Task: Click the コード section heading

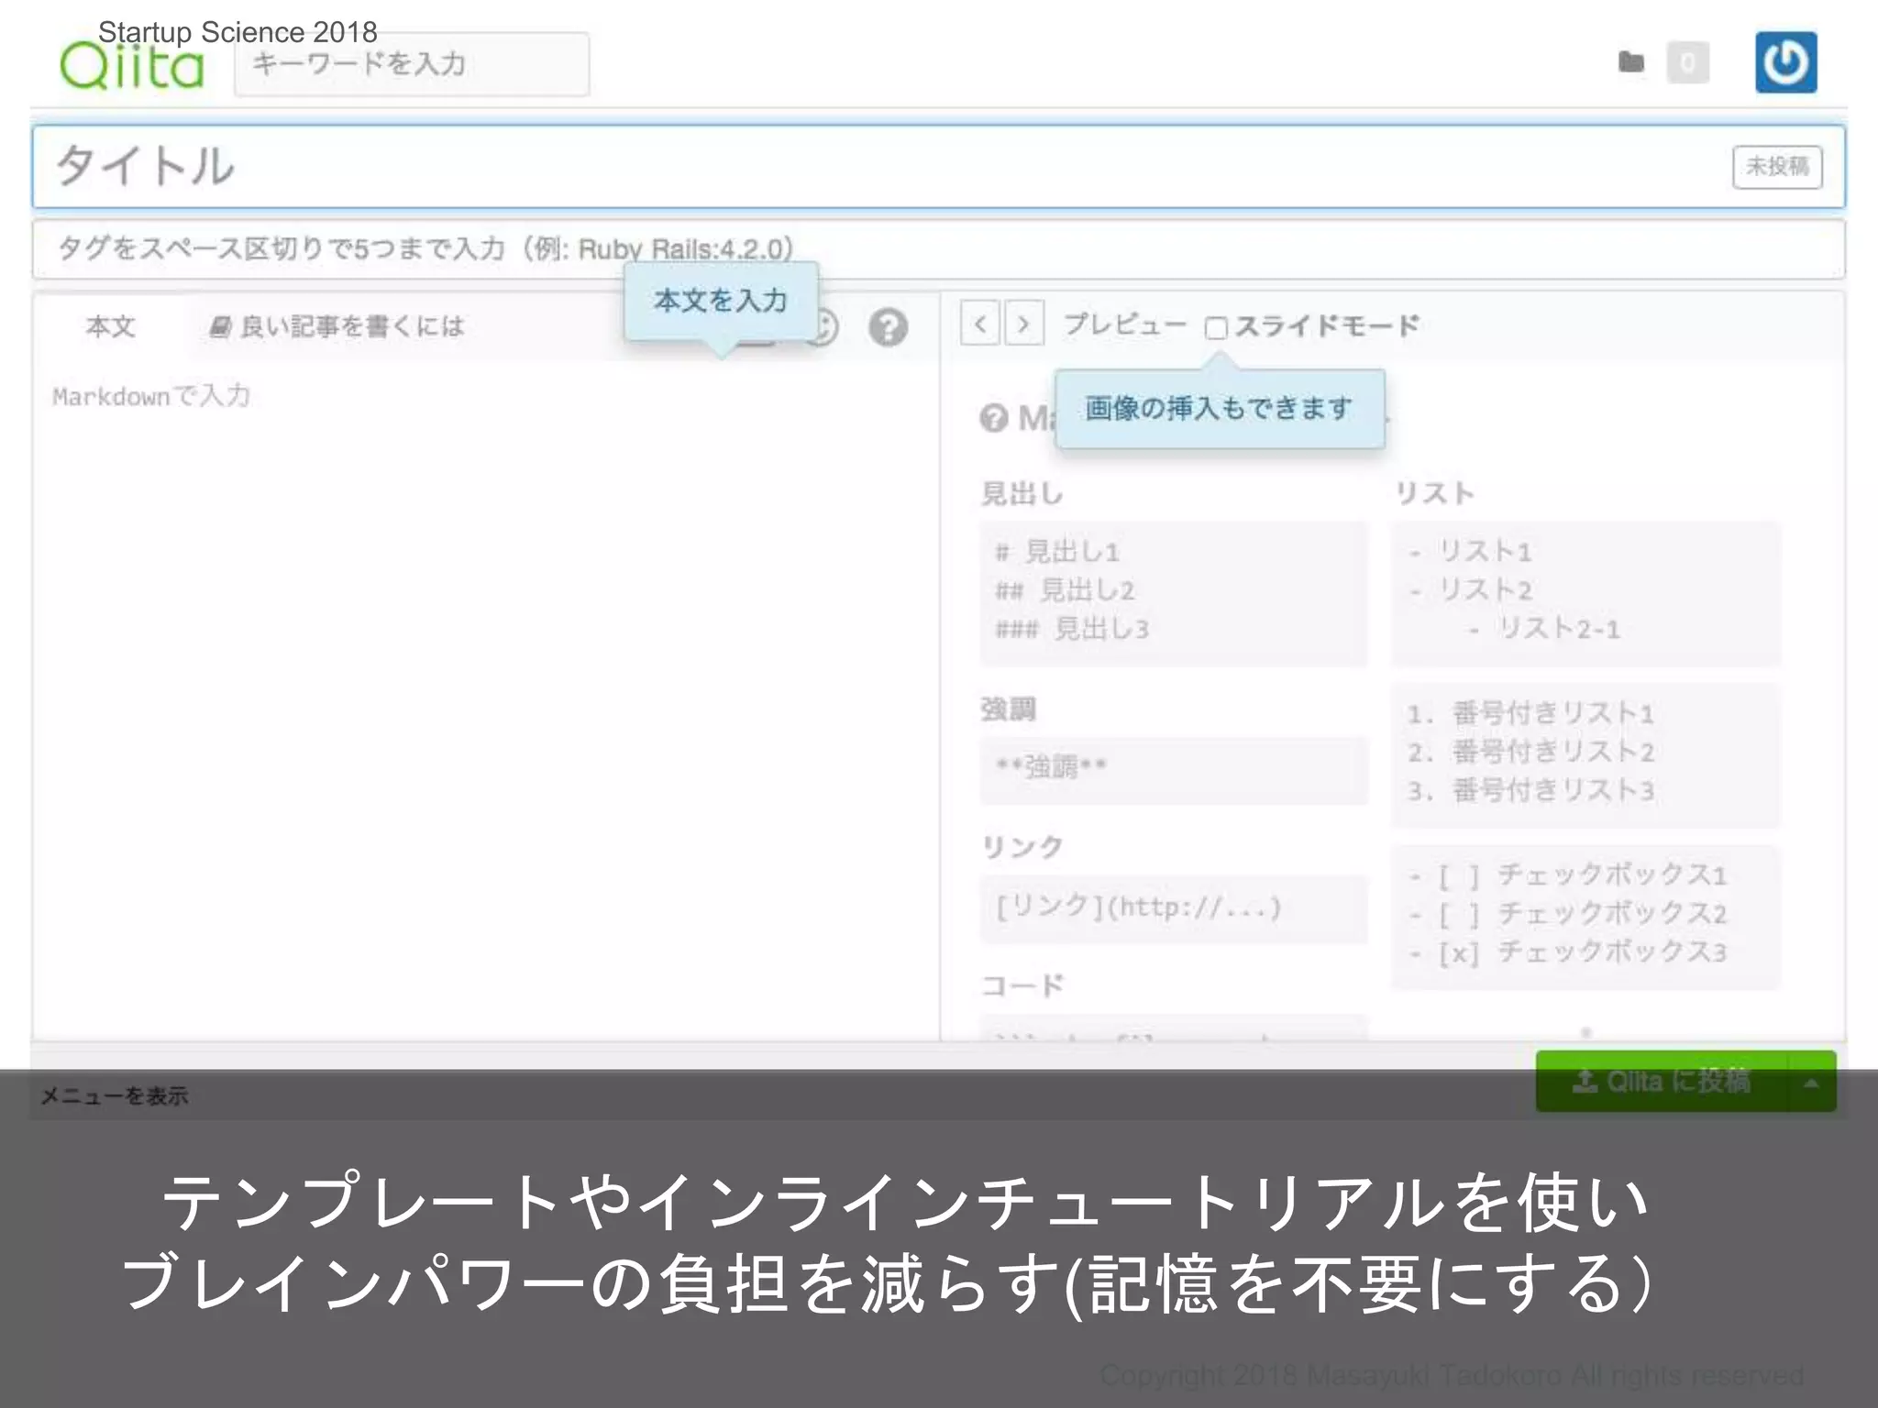Action: tap(1022, 986)
